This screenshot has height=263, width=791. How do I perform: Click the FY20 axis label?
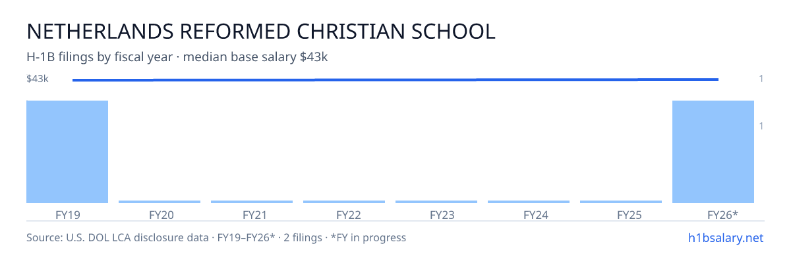(x=161, y=214)
